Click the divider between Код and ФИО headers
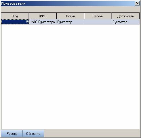 tap(29, 16)
